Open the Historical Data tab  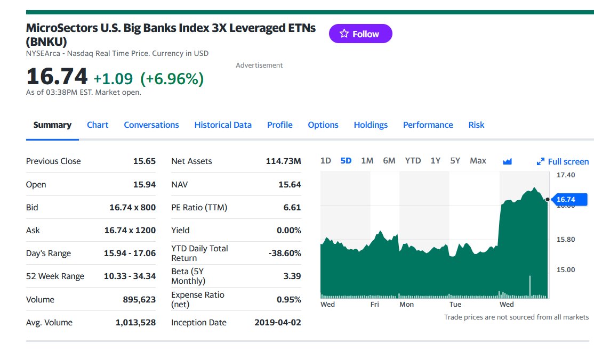pos(223,125)
